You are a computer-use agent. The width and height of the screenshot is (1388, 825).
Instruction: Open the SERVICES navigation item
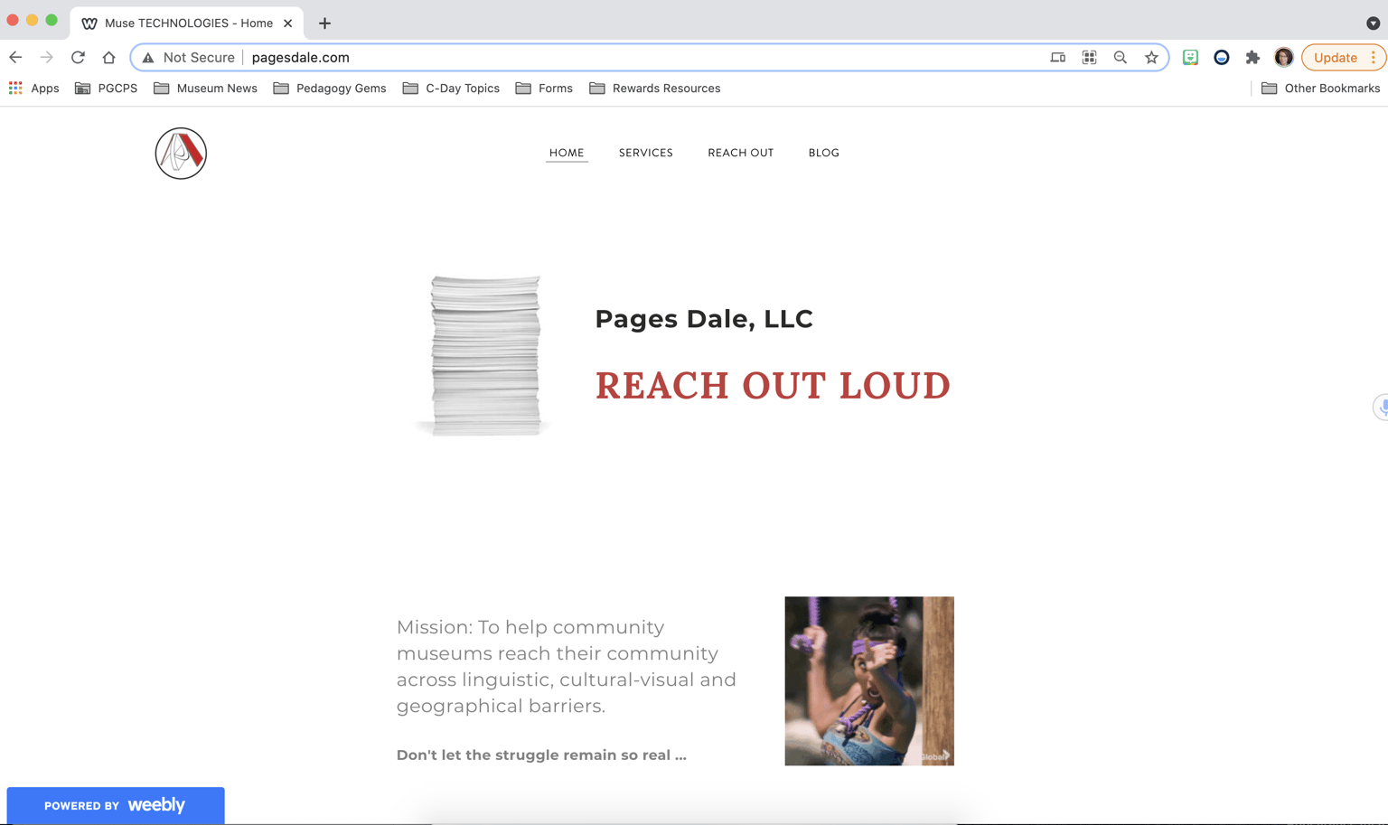click(x=646, y=153)
